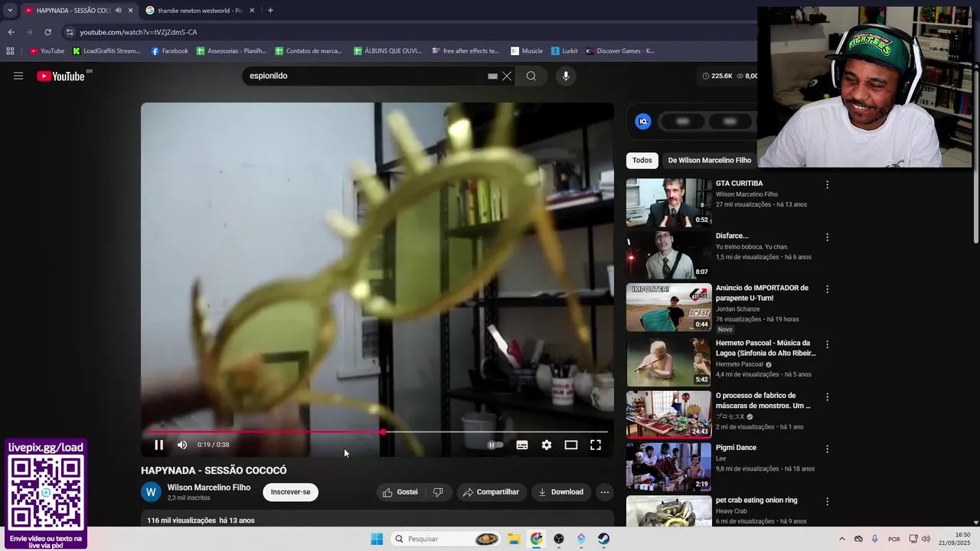Viewport: 980px width, 551px height.
Task: Select the Todos filter chip
Action: [x=642, y=161]
